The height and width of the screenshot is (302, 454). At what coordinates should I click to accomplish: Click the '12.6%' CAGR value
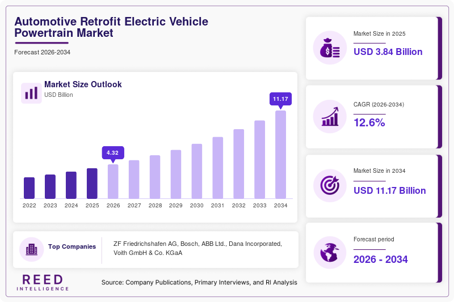369,122
